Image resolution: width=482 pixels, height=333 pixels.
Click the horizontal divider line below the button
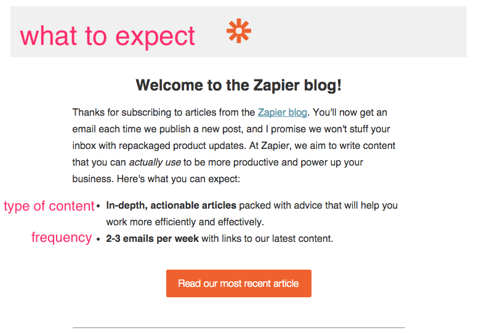point(238,327)
